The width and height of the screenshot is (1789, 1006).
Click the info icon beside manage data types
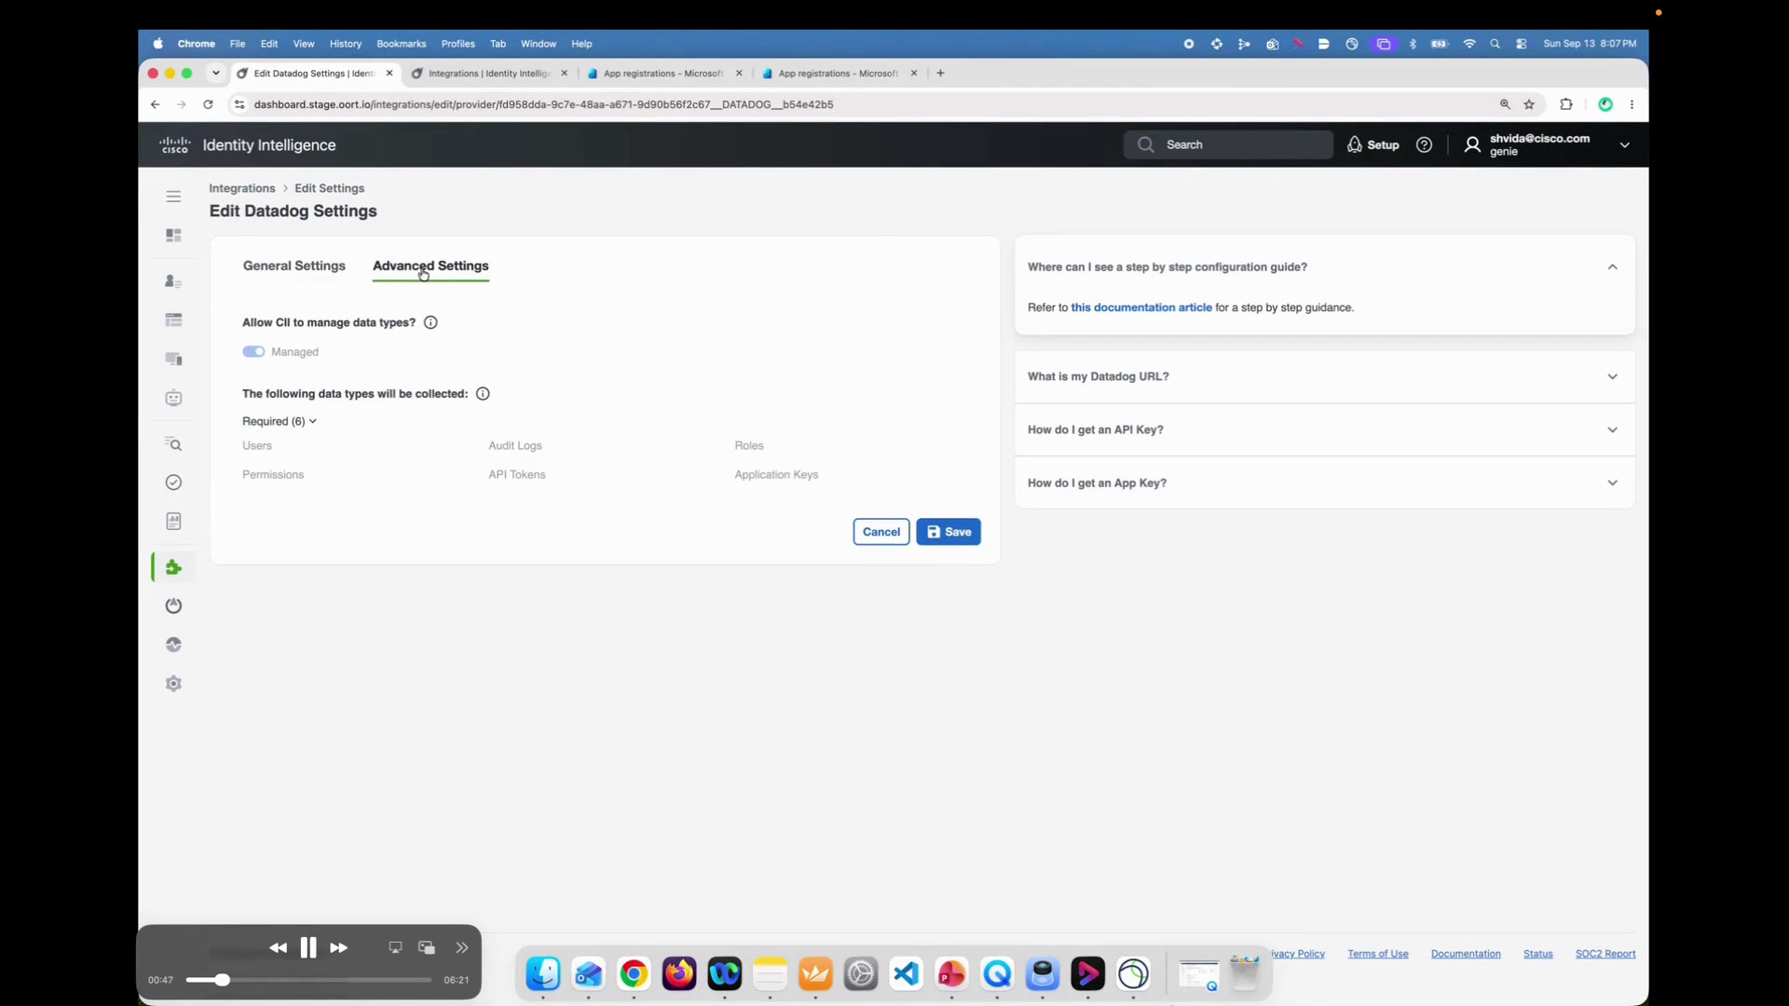point(430,322)
